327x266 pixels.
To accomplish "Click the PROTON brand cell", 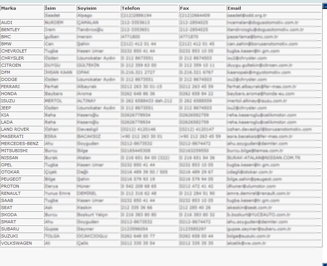I will point(22,186).
